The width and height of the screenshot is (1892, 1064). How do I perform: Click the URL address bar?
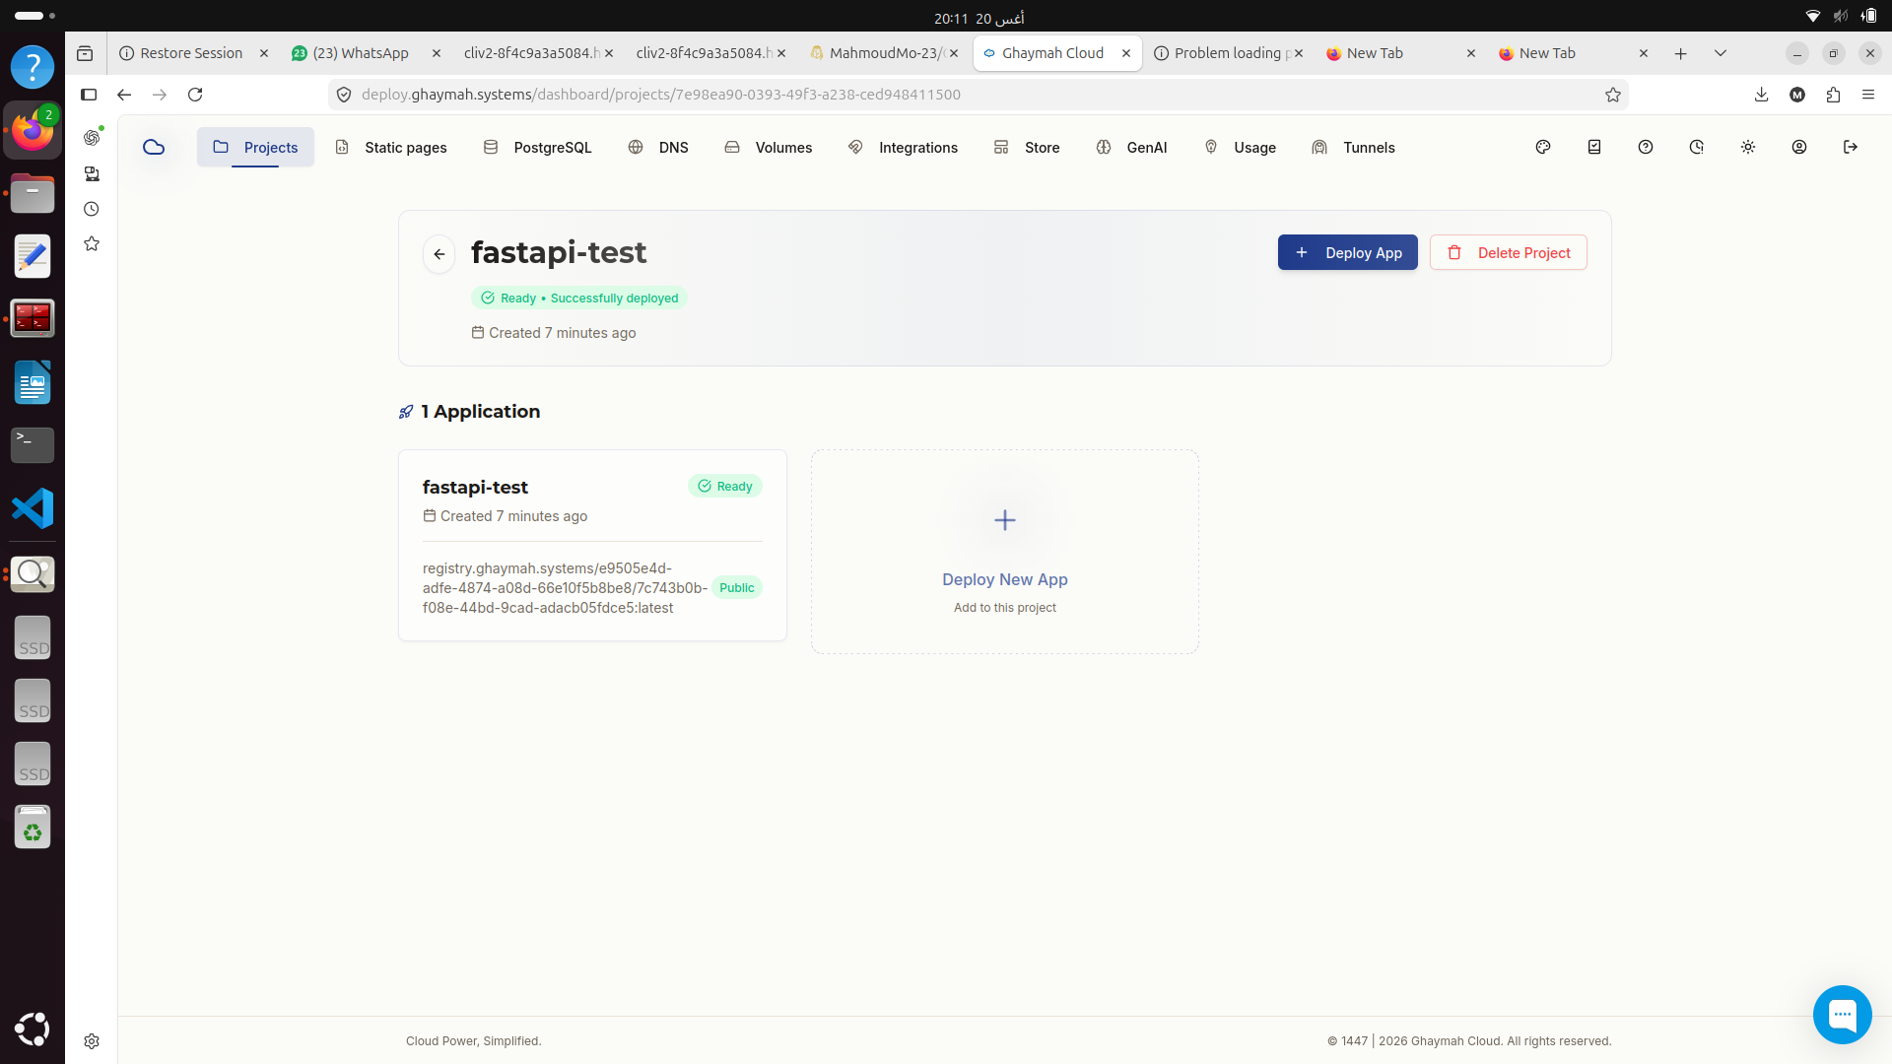pyautogui.click(x=976, y=95)
